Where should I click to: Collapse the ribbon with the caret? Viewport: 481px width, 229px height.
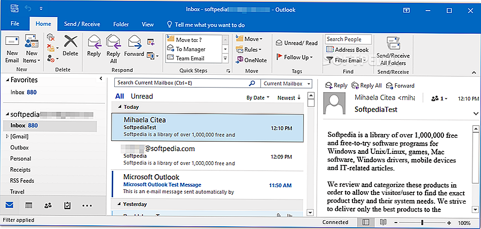pos(474,72)
